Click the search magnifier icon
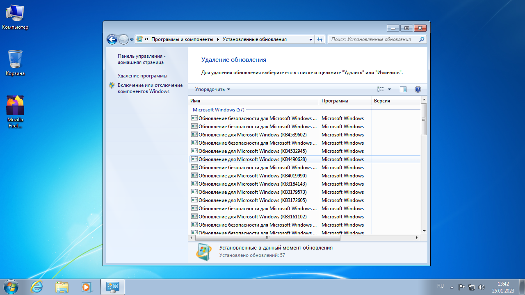Screen dimensions: 525x295 (422, 39)
